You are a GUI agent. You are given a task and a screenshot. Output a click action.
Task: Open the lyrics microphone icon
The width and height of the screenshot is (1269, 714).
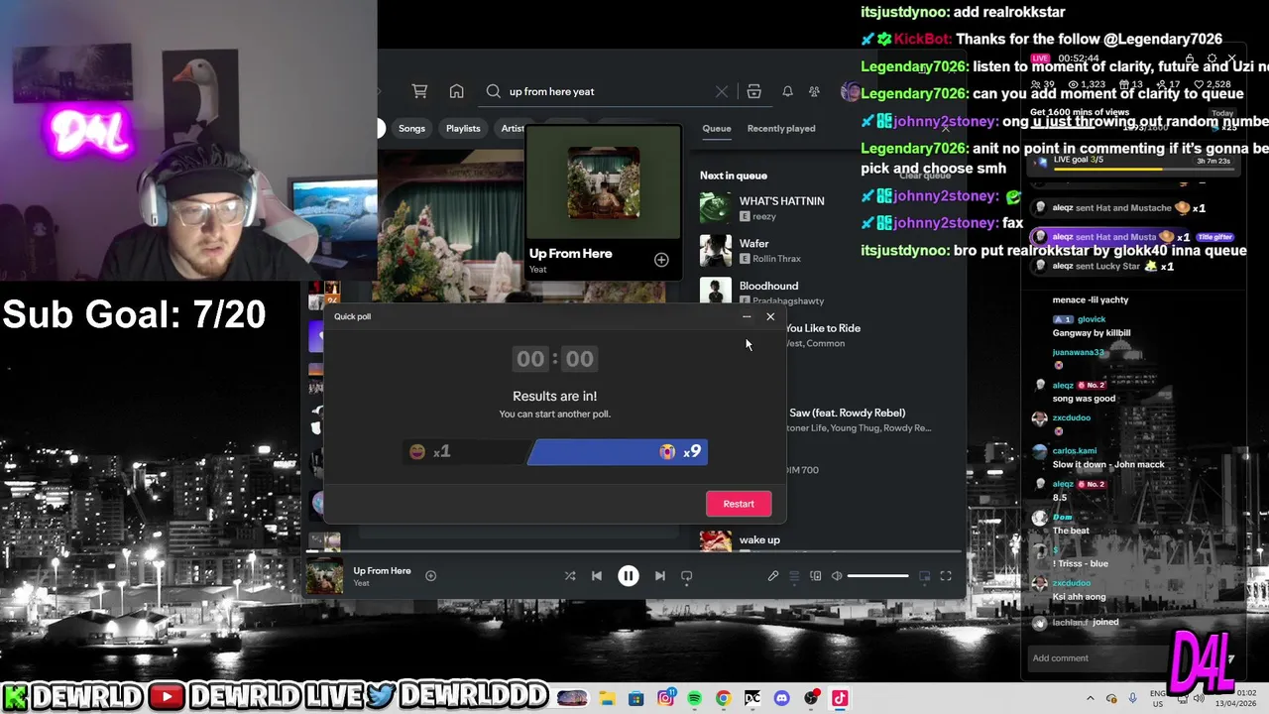[x=773, y=575]
